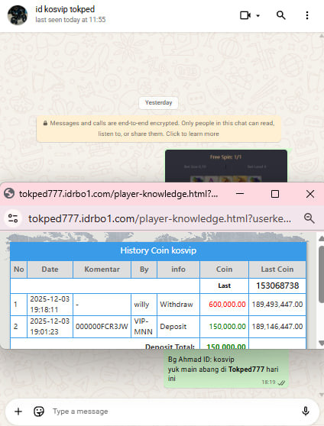Screen dimensions: 324x426
Task: Click the zoom magnifier in address bar
Action: (x=309, y=218)
